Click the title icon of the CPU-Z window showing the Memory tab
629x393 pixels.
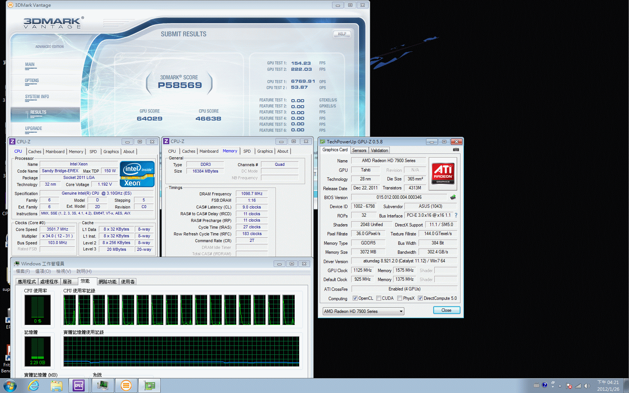(166, 141)
